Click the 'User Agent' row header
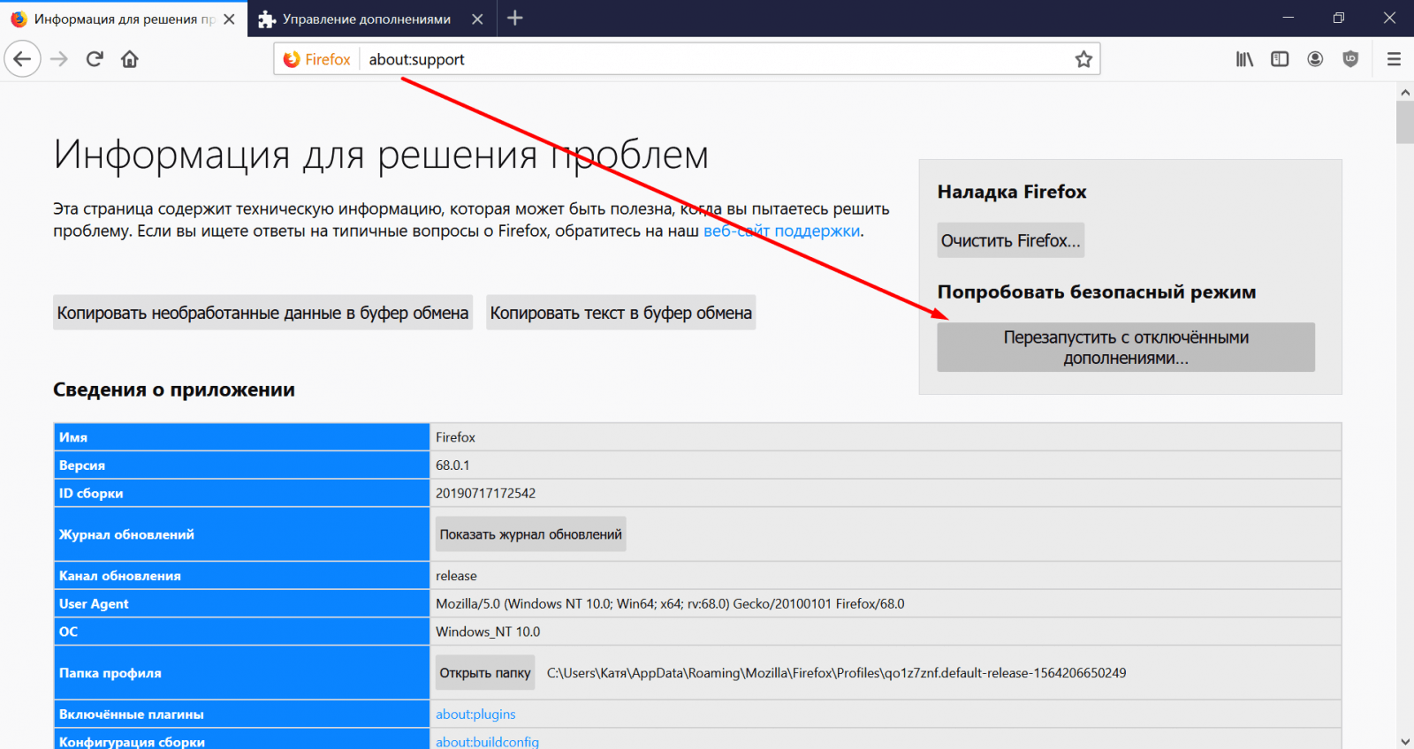 [x=242, y=604]
